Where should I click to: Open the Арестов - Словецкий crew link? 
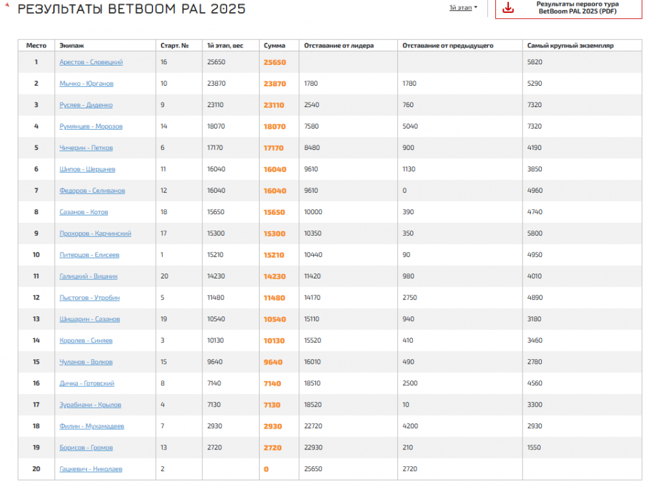click(91, 62)
